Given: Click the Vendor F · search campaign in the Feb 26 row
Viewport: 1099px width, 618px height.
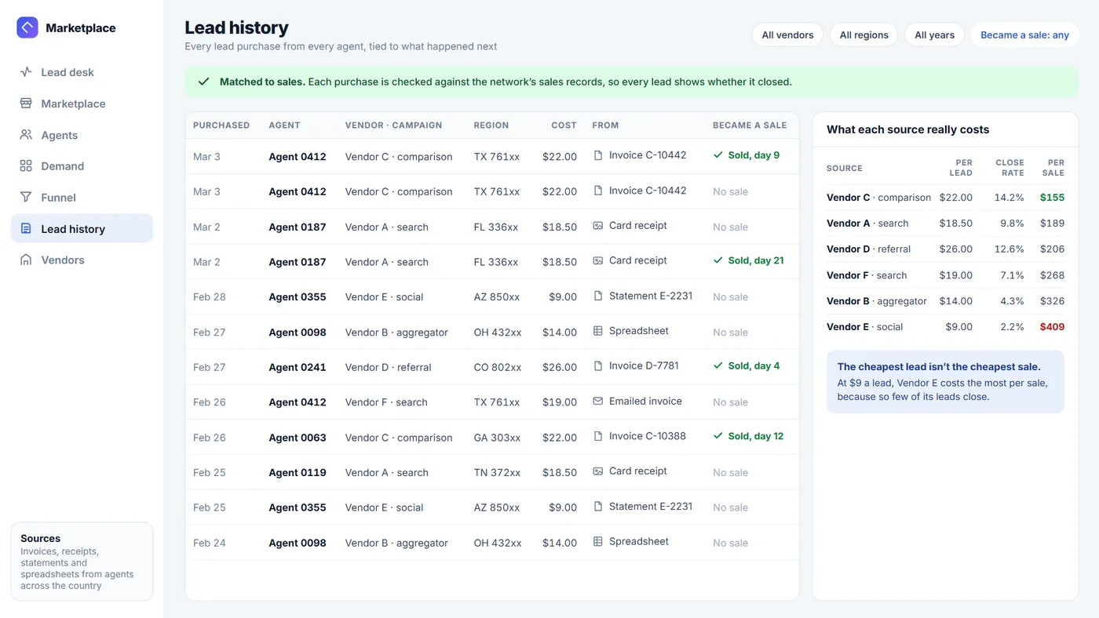Looking at the screenshot, I should (x=386, y=402).
